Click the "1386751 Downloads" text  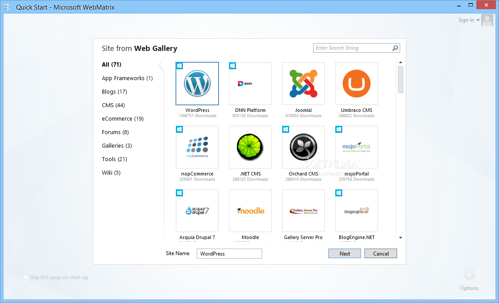click(197, 116)
